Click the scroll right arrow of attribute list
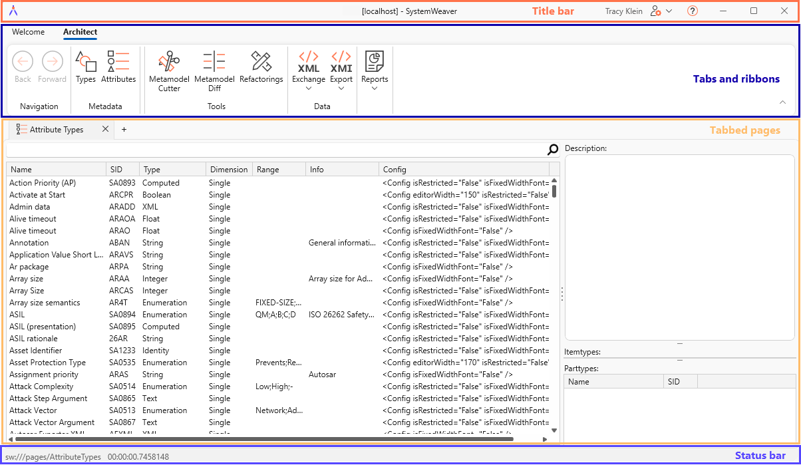Image resolution: width=801 pixels, height=465 pixels. pos(545,439)
